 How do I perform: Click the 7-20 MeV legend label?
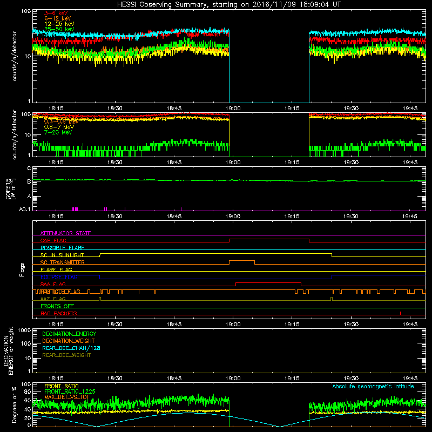[x=58, y=132]
